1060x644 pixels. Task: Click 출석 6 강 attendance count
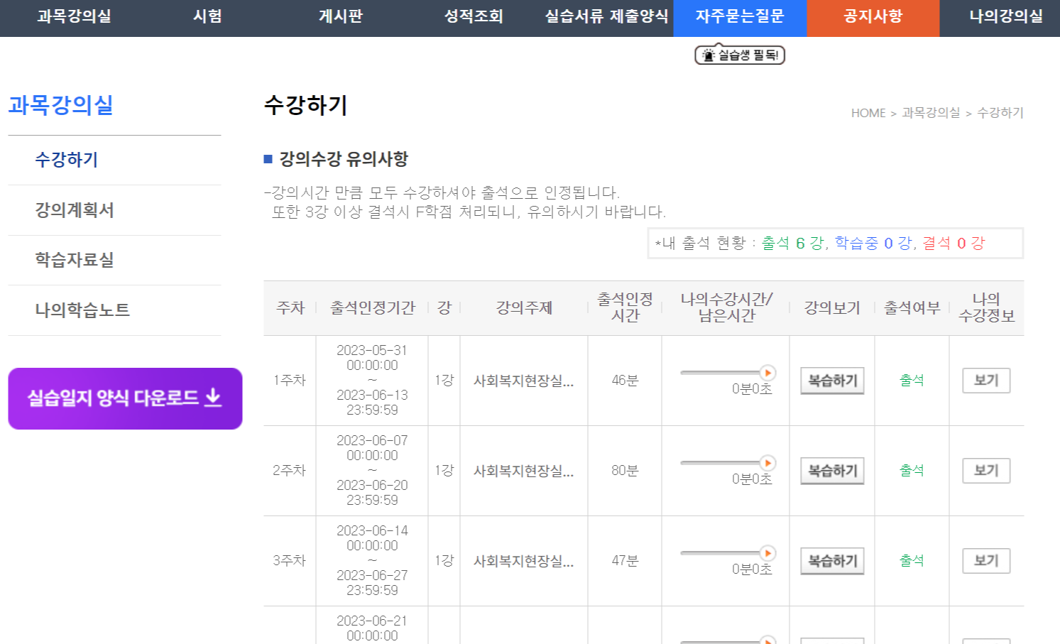pyautogui.click(x=793, y=244)
